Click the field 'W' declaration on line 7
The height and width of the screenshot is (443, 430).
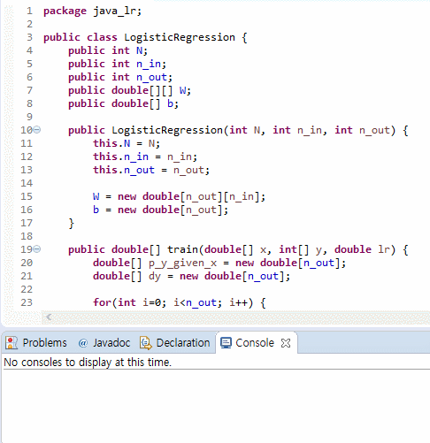[183, 90]
